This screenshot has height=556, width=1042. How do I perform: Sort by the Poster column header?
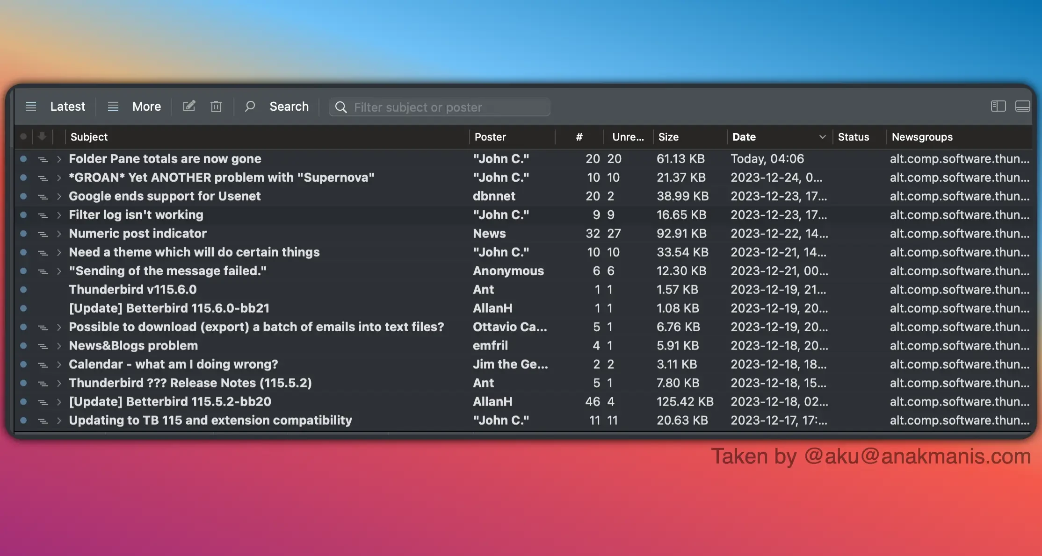(x=512, y=137)
